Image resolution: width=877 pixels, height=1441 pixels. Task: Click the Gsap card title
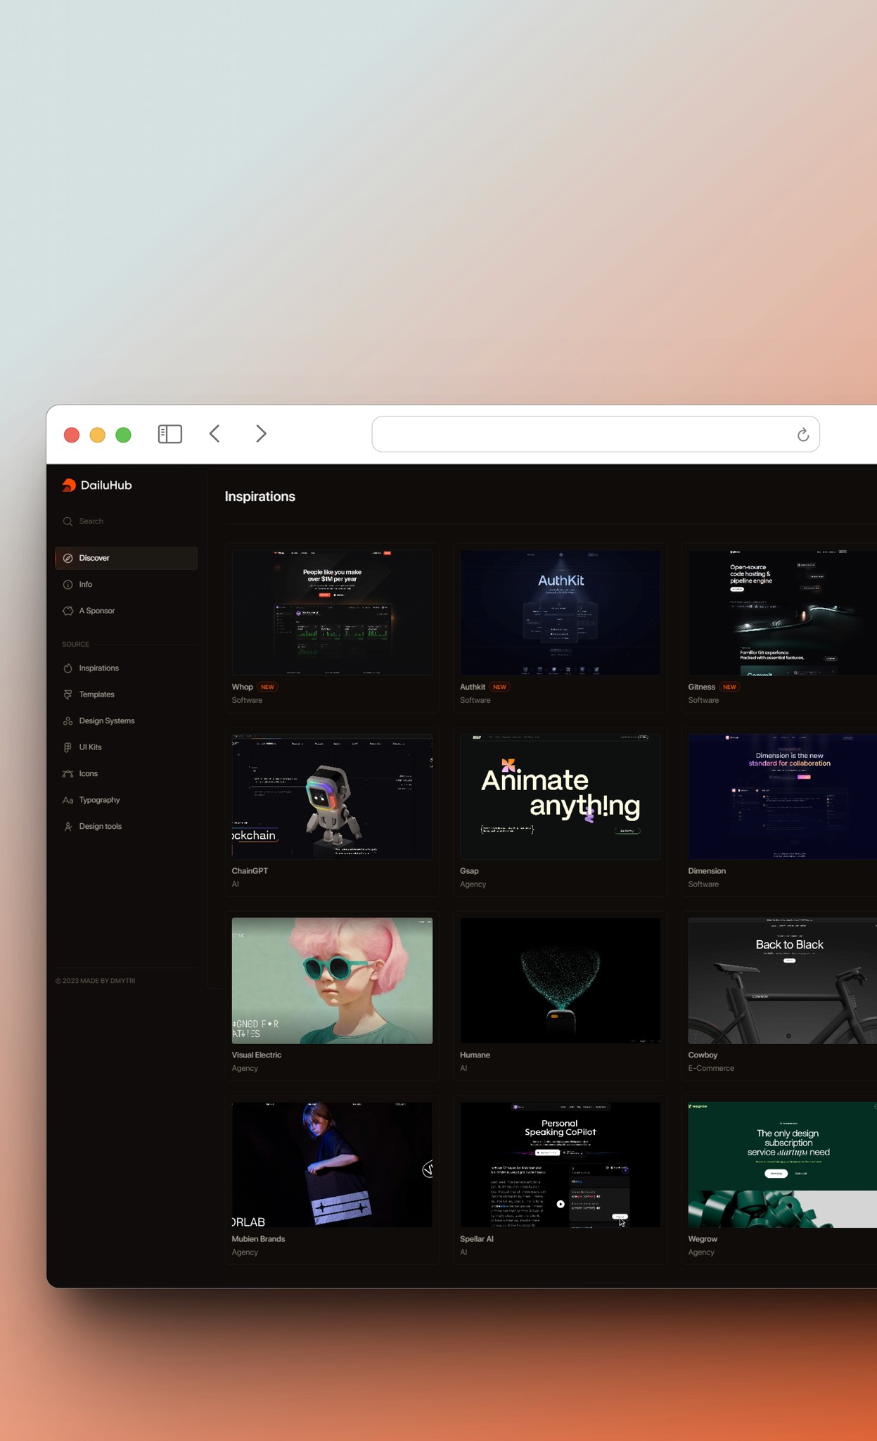469,871
